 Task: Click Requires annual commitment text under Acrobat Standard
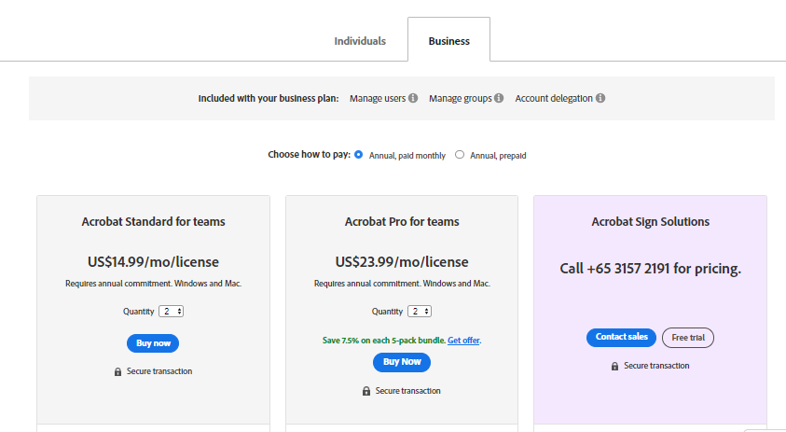click(x=154, y=284)
